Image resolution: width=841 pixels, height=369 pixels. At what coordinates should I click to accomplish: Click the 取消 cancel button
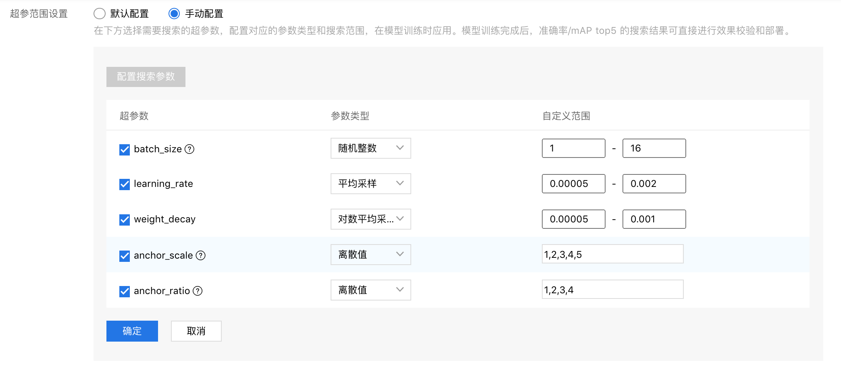coord(196,331)
